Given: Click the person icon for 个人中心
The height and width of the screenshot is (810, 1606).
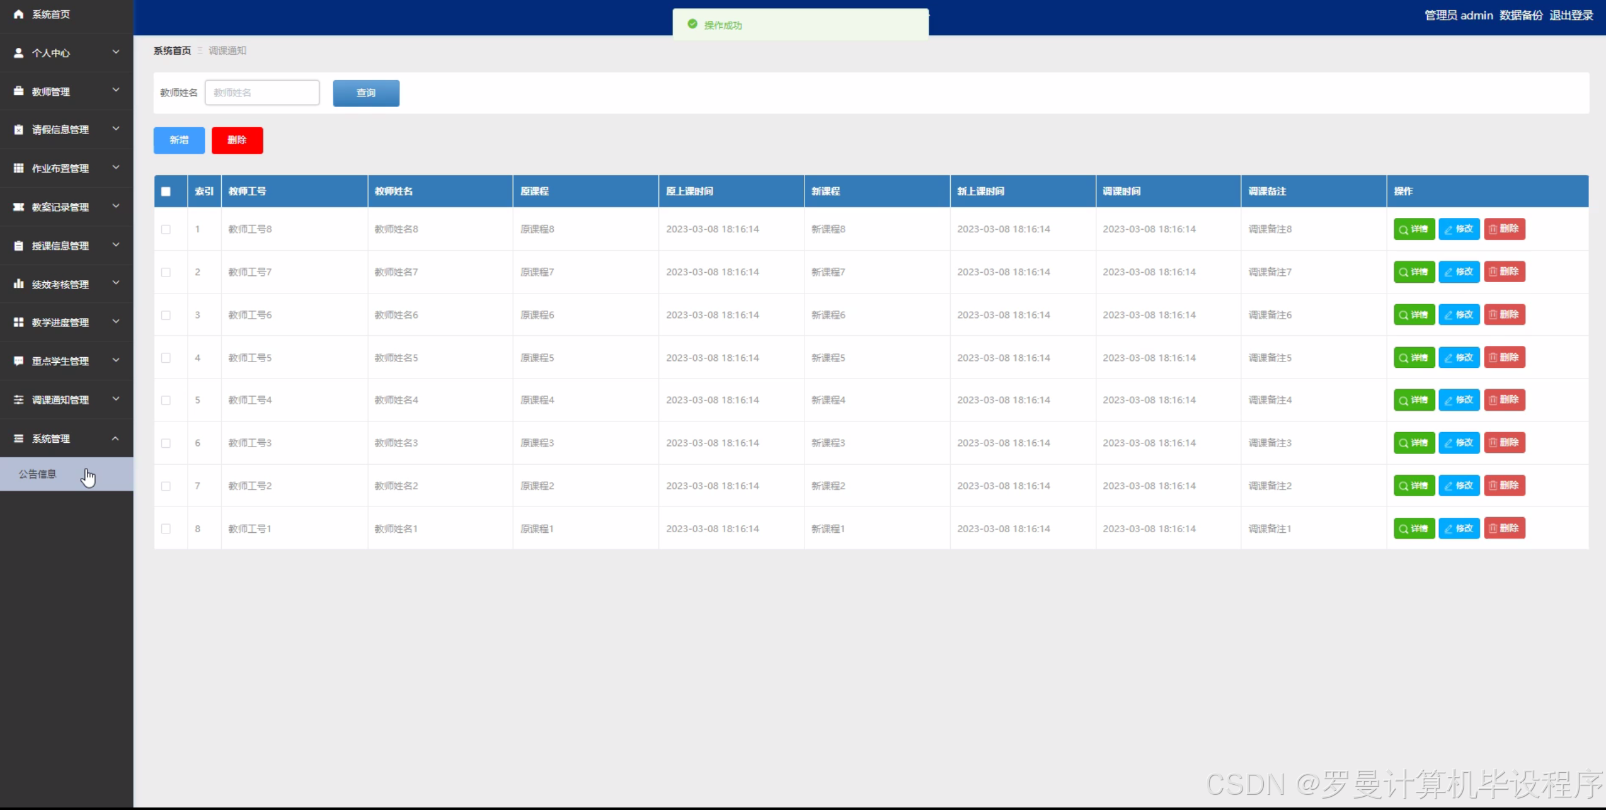Looking at the screenshot, I should click(18, 53).
